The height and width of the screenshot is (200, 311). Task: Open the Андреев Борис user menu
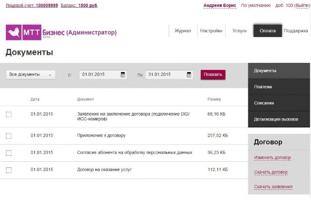[220, 5]
